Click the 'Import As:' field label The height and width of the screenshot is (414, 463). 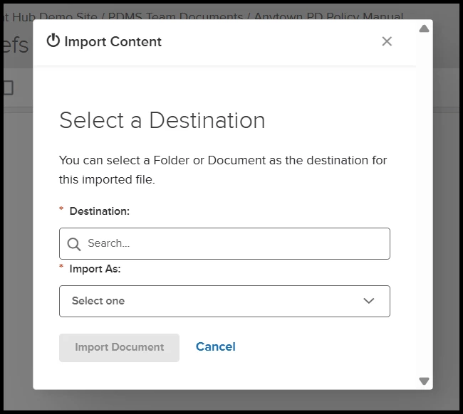tap(95, 269)
